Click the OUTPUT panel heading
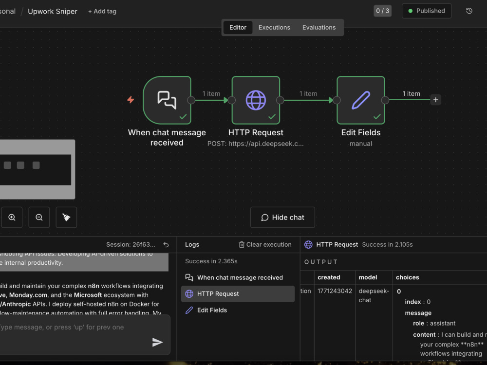Viewport: 487px width, 365px height. coord(321,262)
